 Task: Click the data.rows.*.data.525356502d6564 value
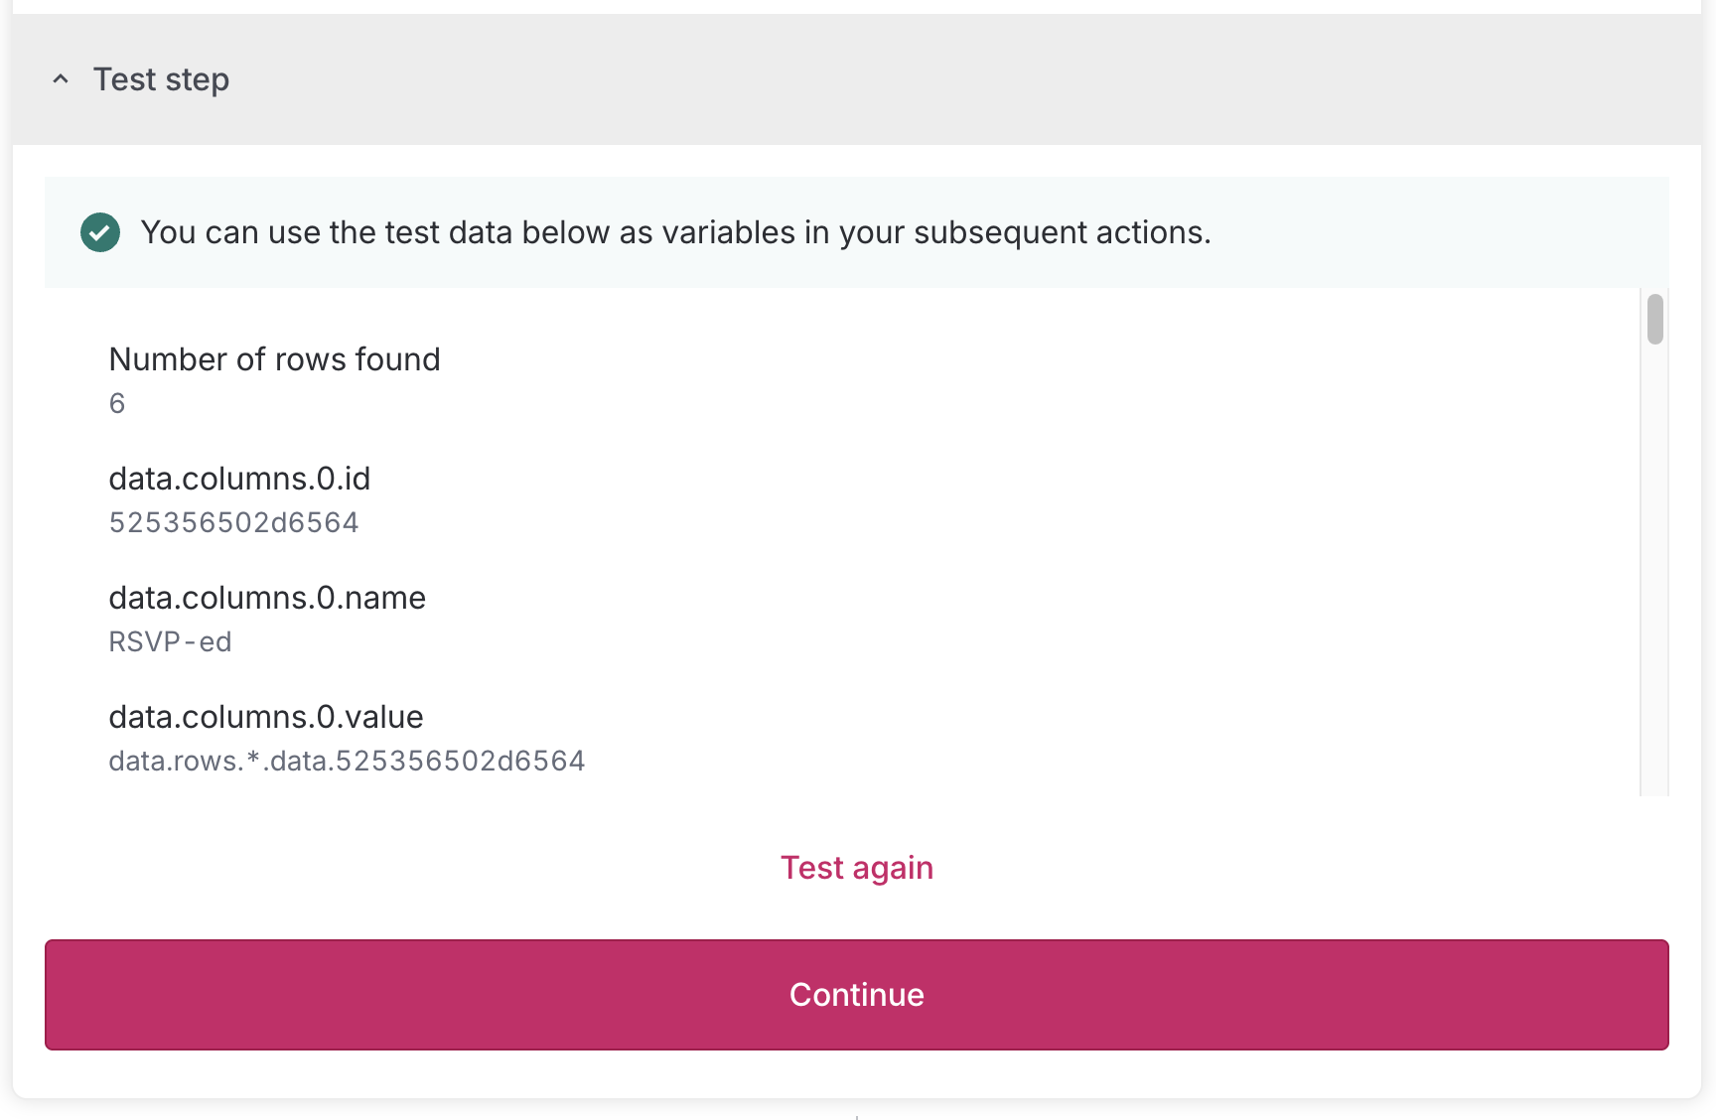pos(347,761)
